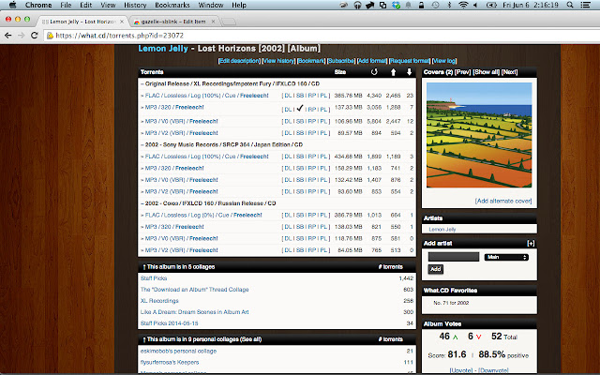The height and width of the screenshot is (375, 600).
Task: Click the Wi-Fi icon in menu bar
Action: (x=462, y=6)
